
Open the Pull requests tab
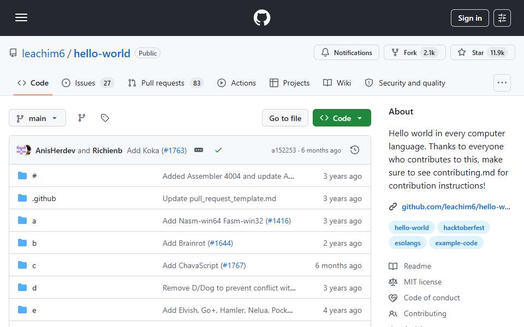click(166, 83)
